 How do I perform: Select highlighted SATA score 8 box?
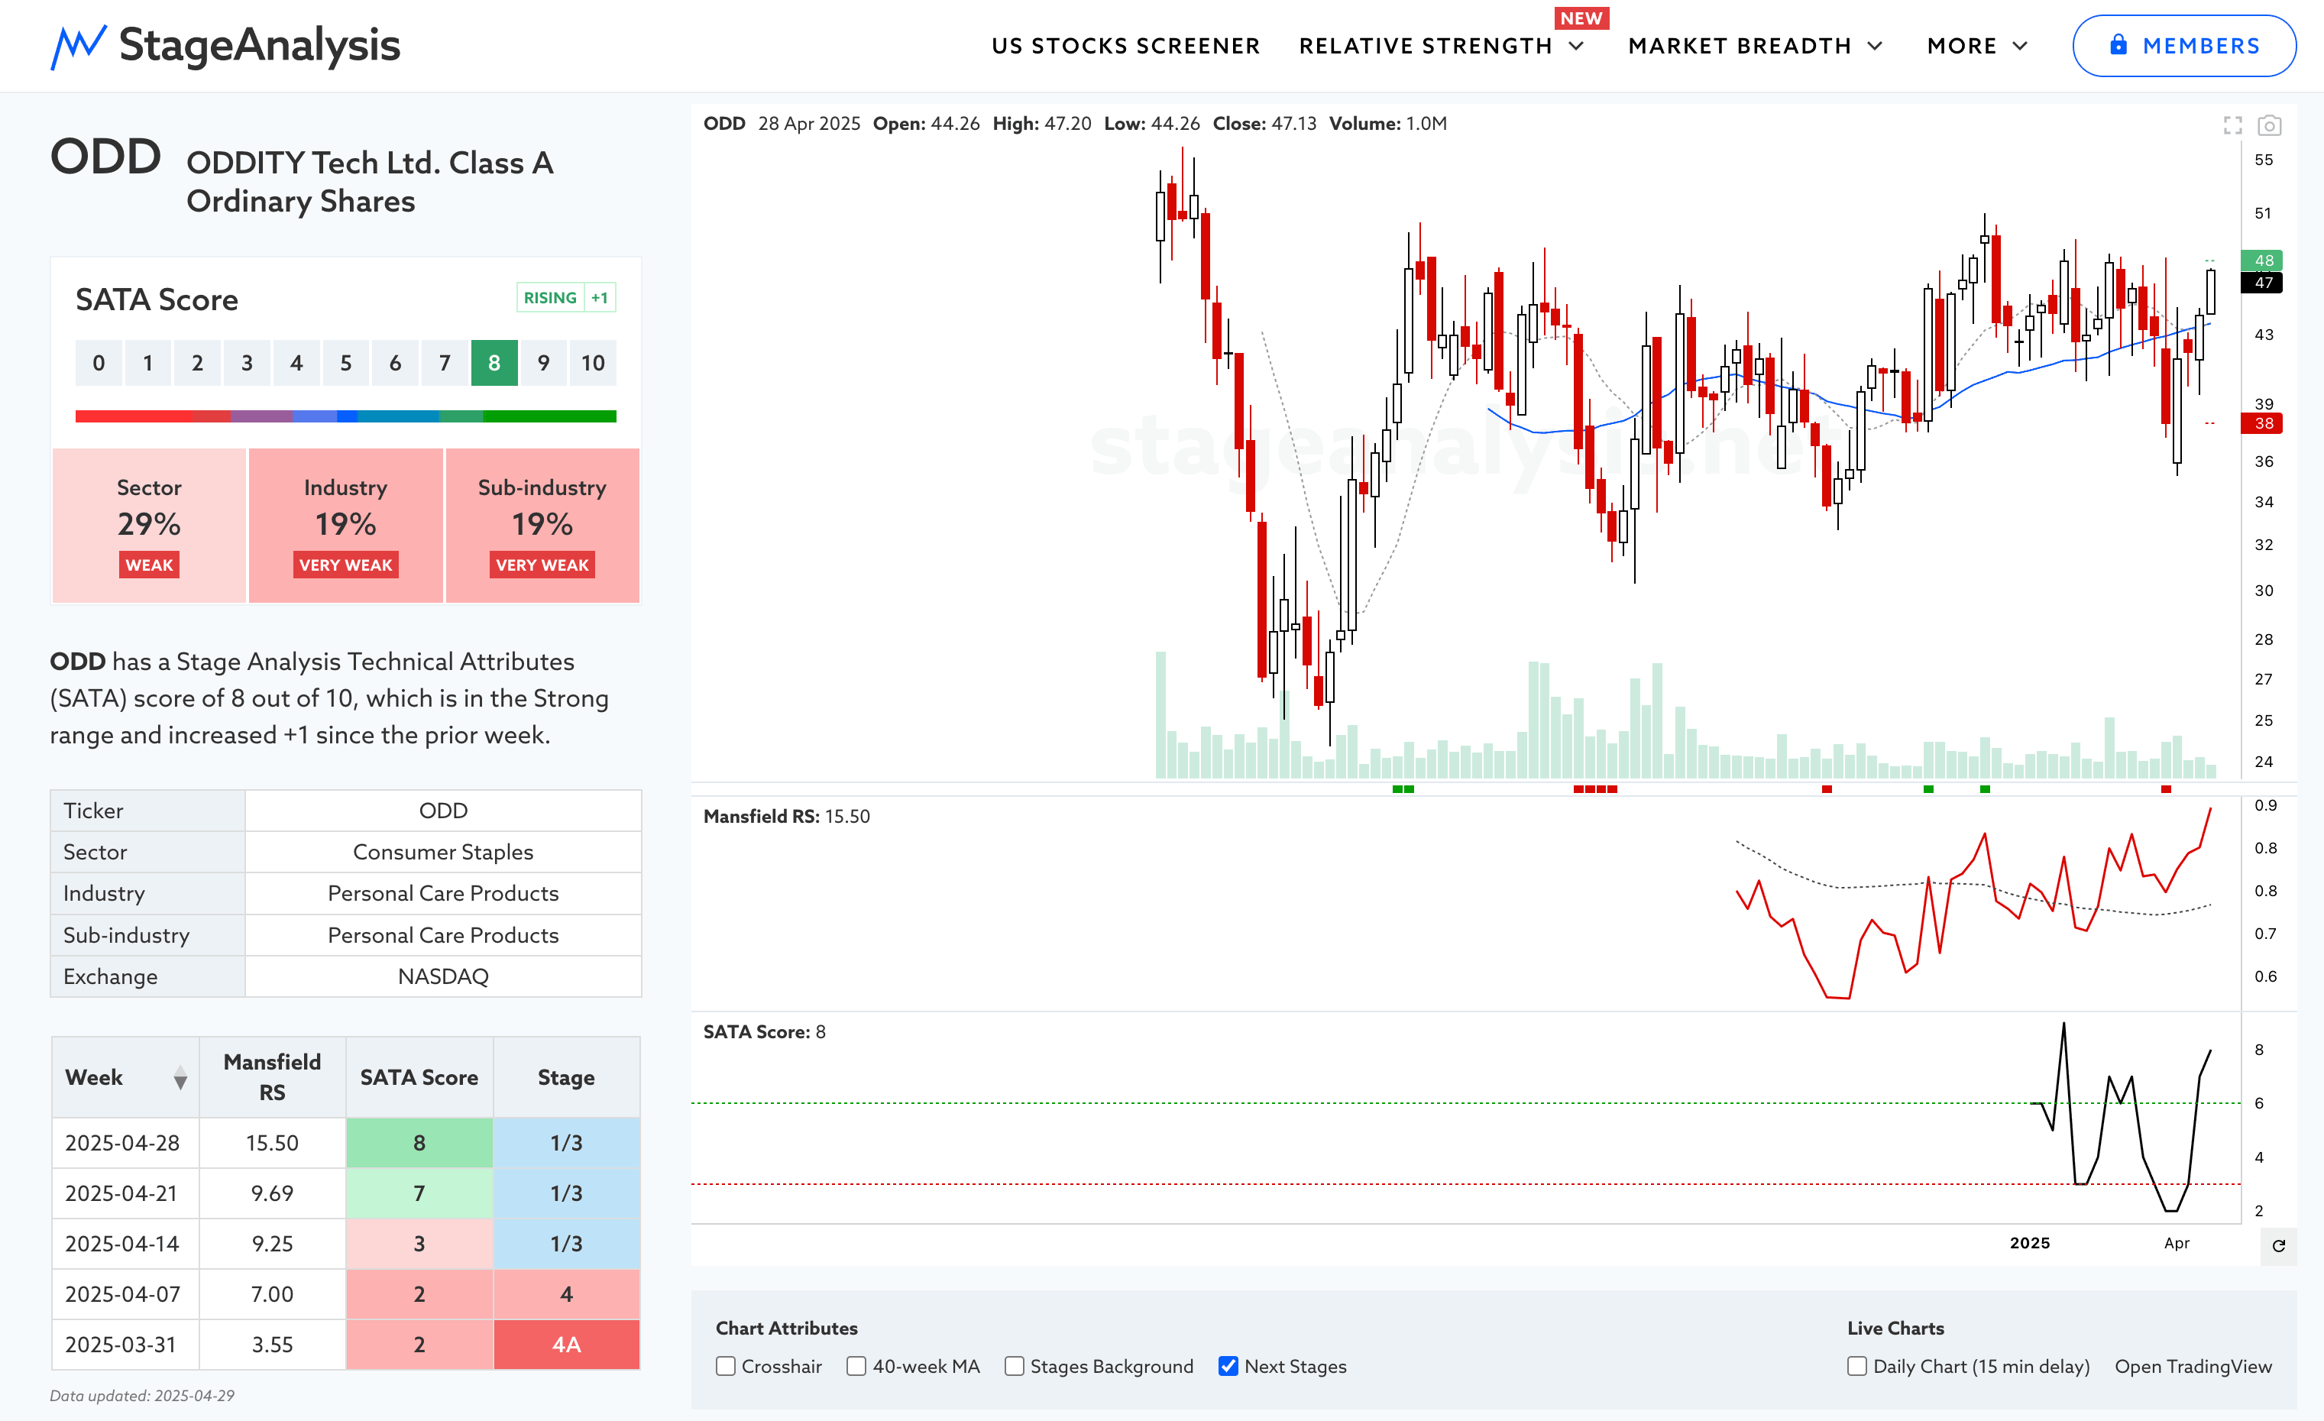[494, 363]
